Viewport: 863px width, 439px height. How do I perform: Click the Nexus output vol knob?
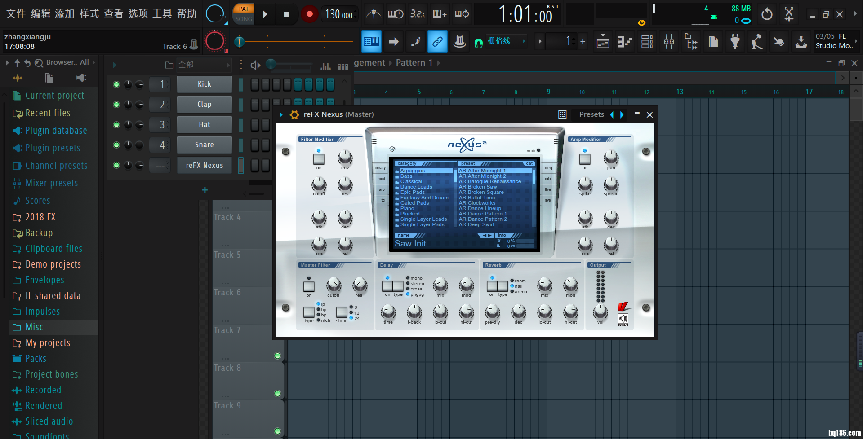pos(600,311)
